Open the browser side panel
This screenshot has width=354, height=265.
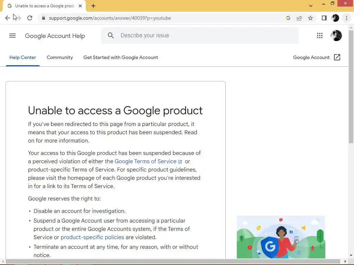(324, 18)
